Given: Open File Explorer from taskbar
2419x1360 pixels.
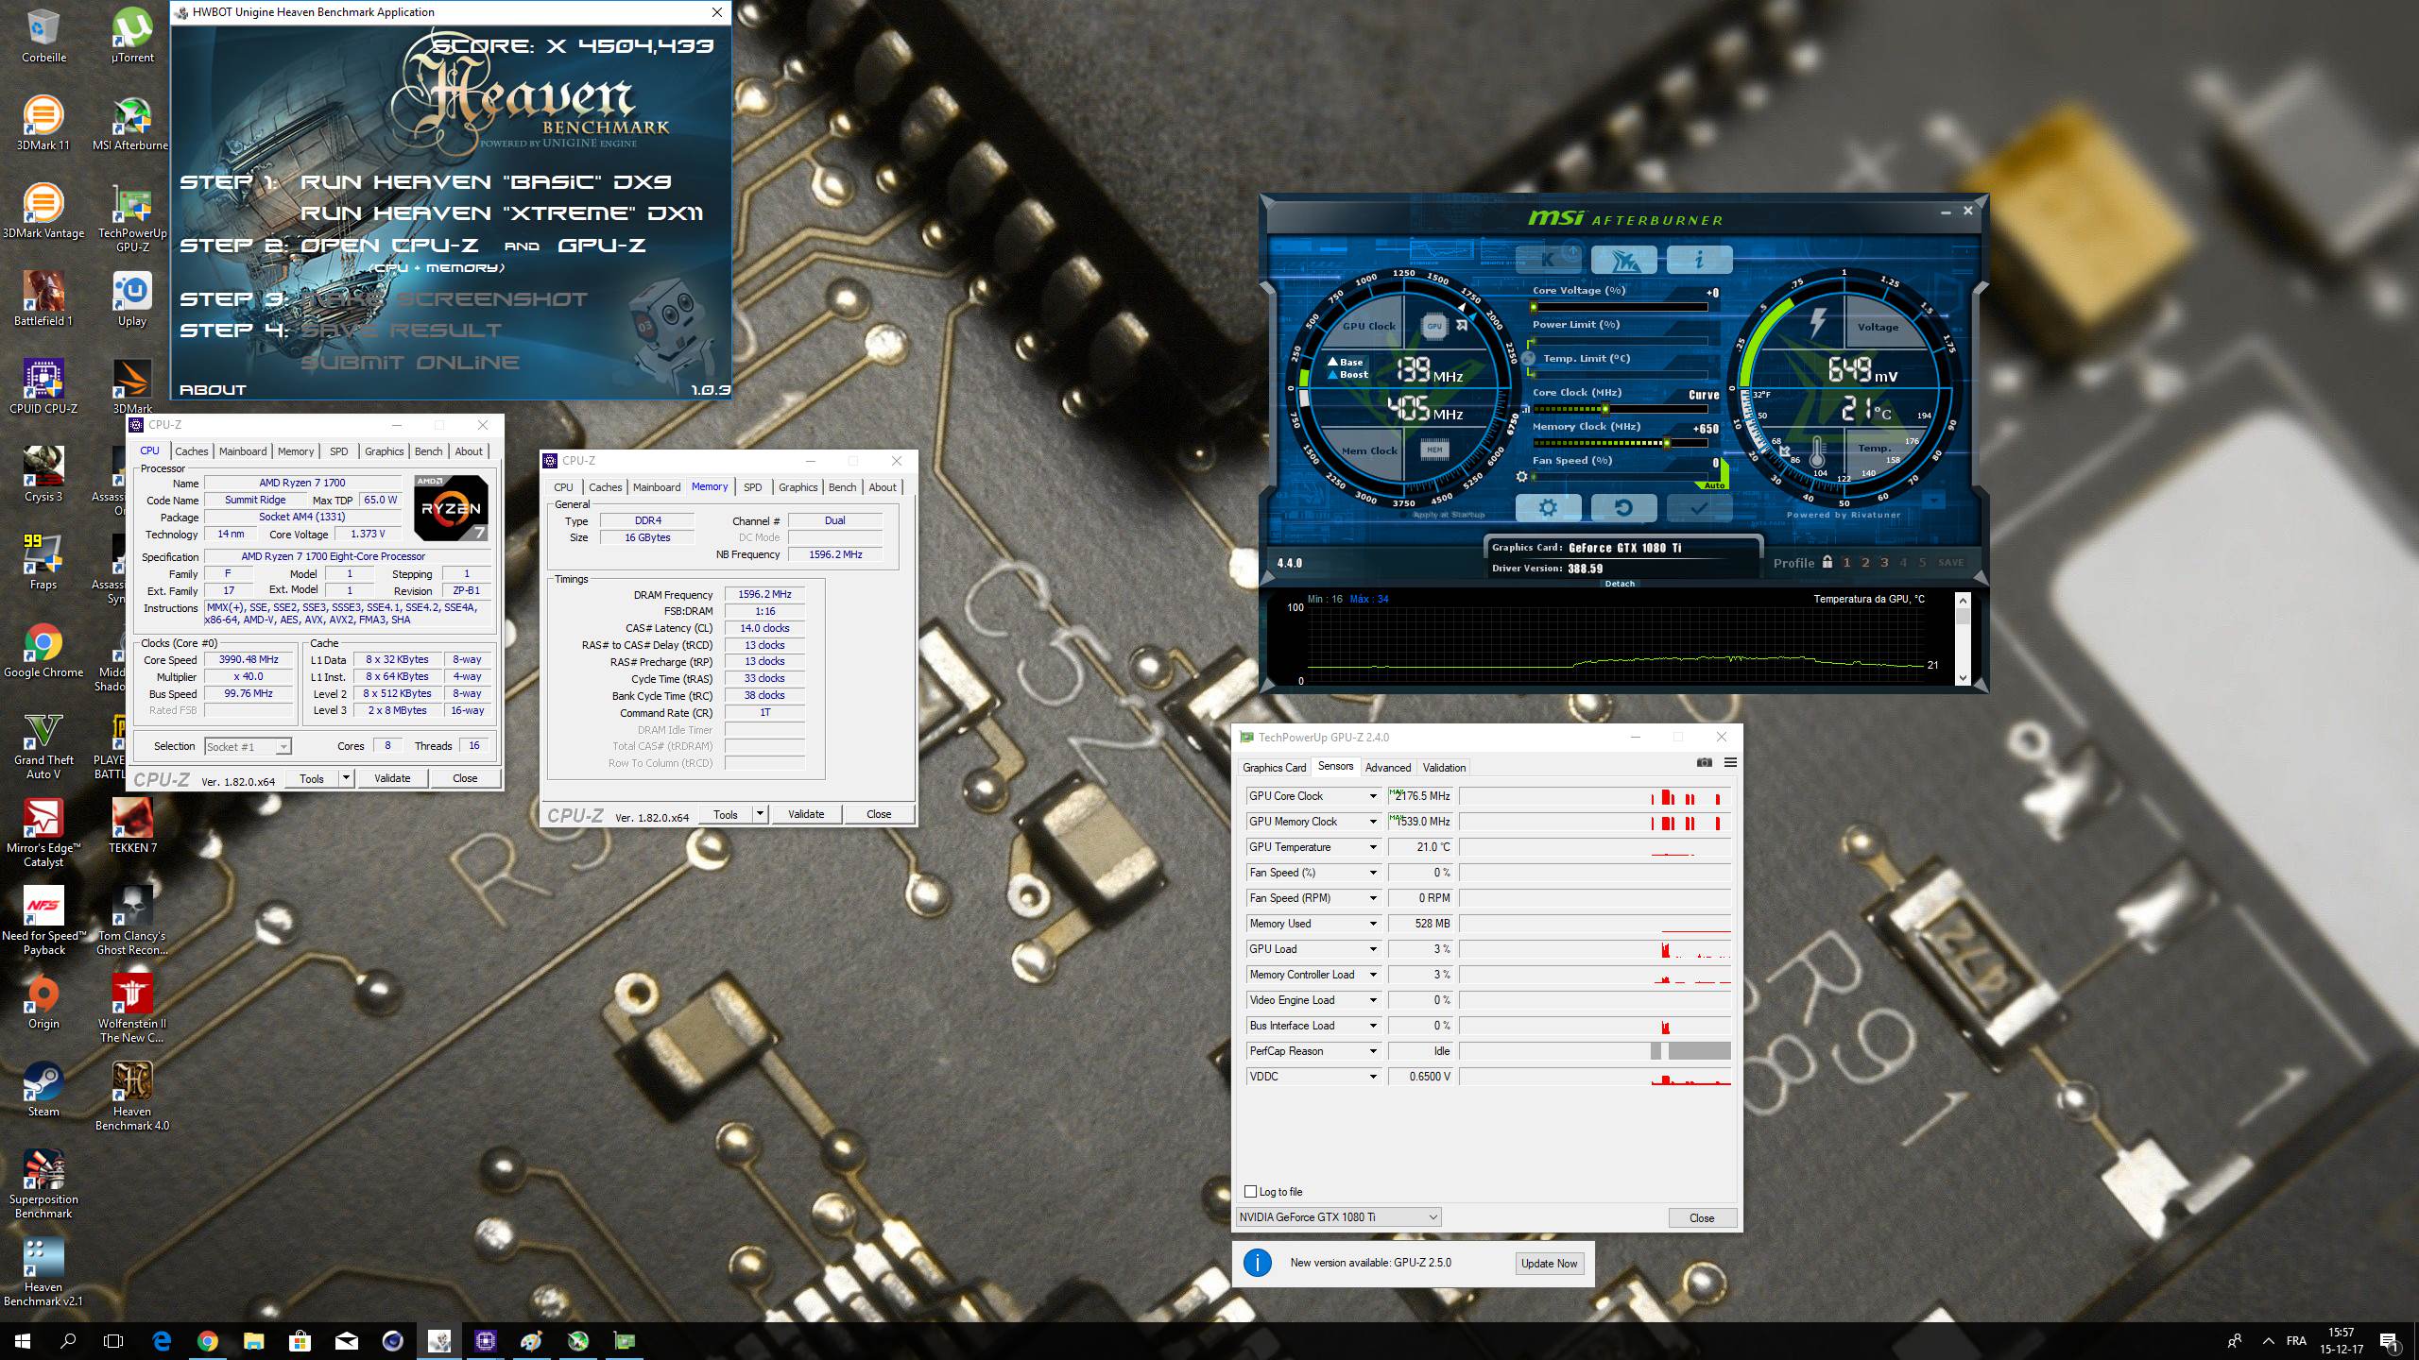Looking at the screenshot, I should [253, 1341].
